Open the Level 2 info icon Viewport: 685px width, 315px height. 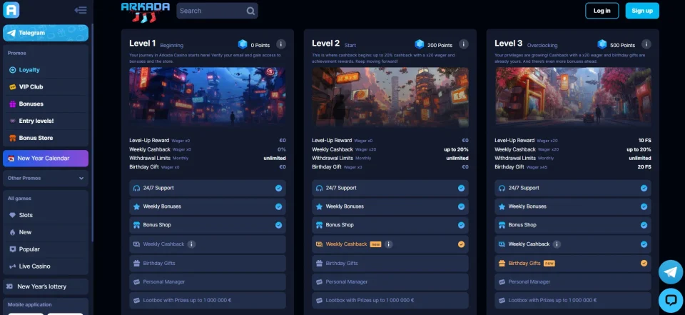(464, 44)
